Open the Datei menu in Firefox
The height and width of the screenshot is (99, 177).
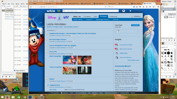tap(30, 1)
